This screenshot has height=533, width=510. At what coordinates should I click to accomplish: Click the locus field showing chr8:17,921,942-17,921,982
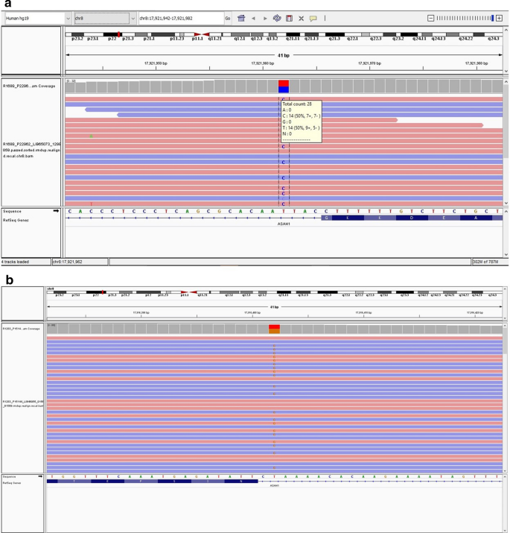(x=181, y=19)
